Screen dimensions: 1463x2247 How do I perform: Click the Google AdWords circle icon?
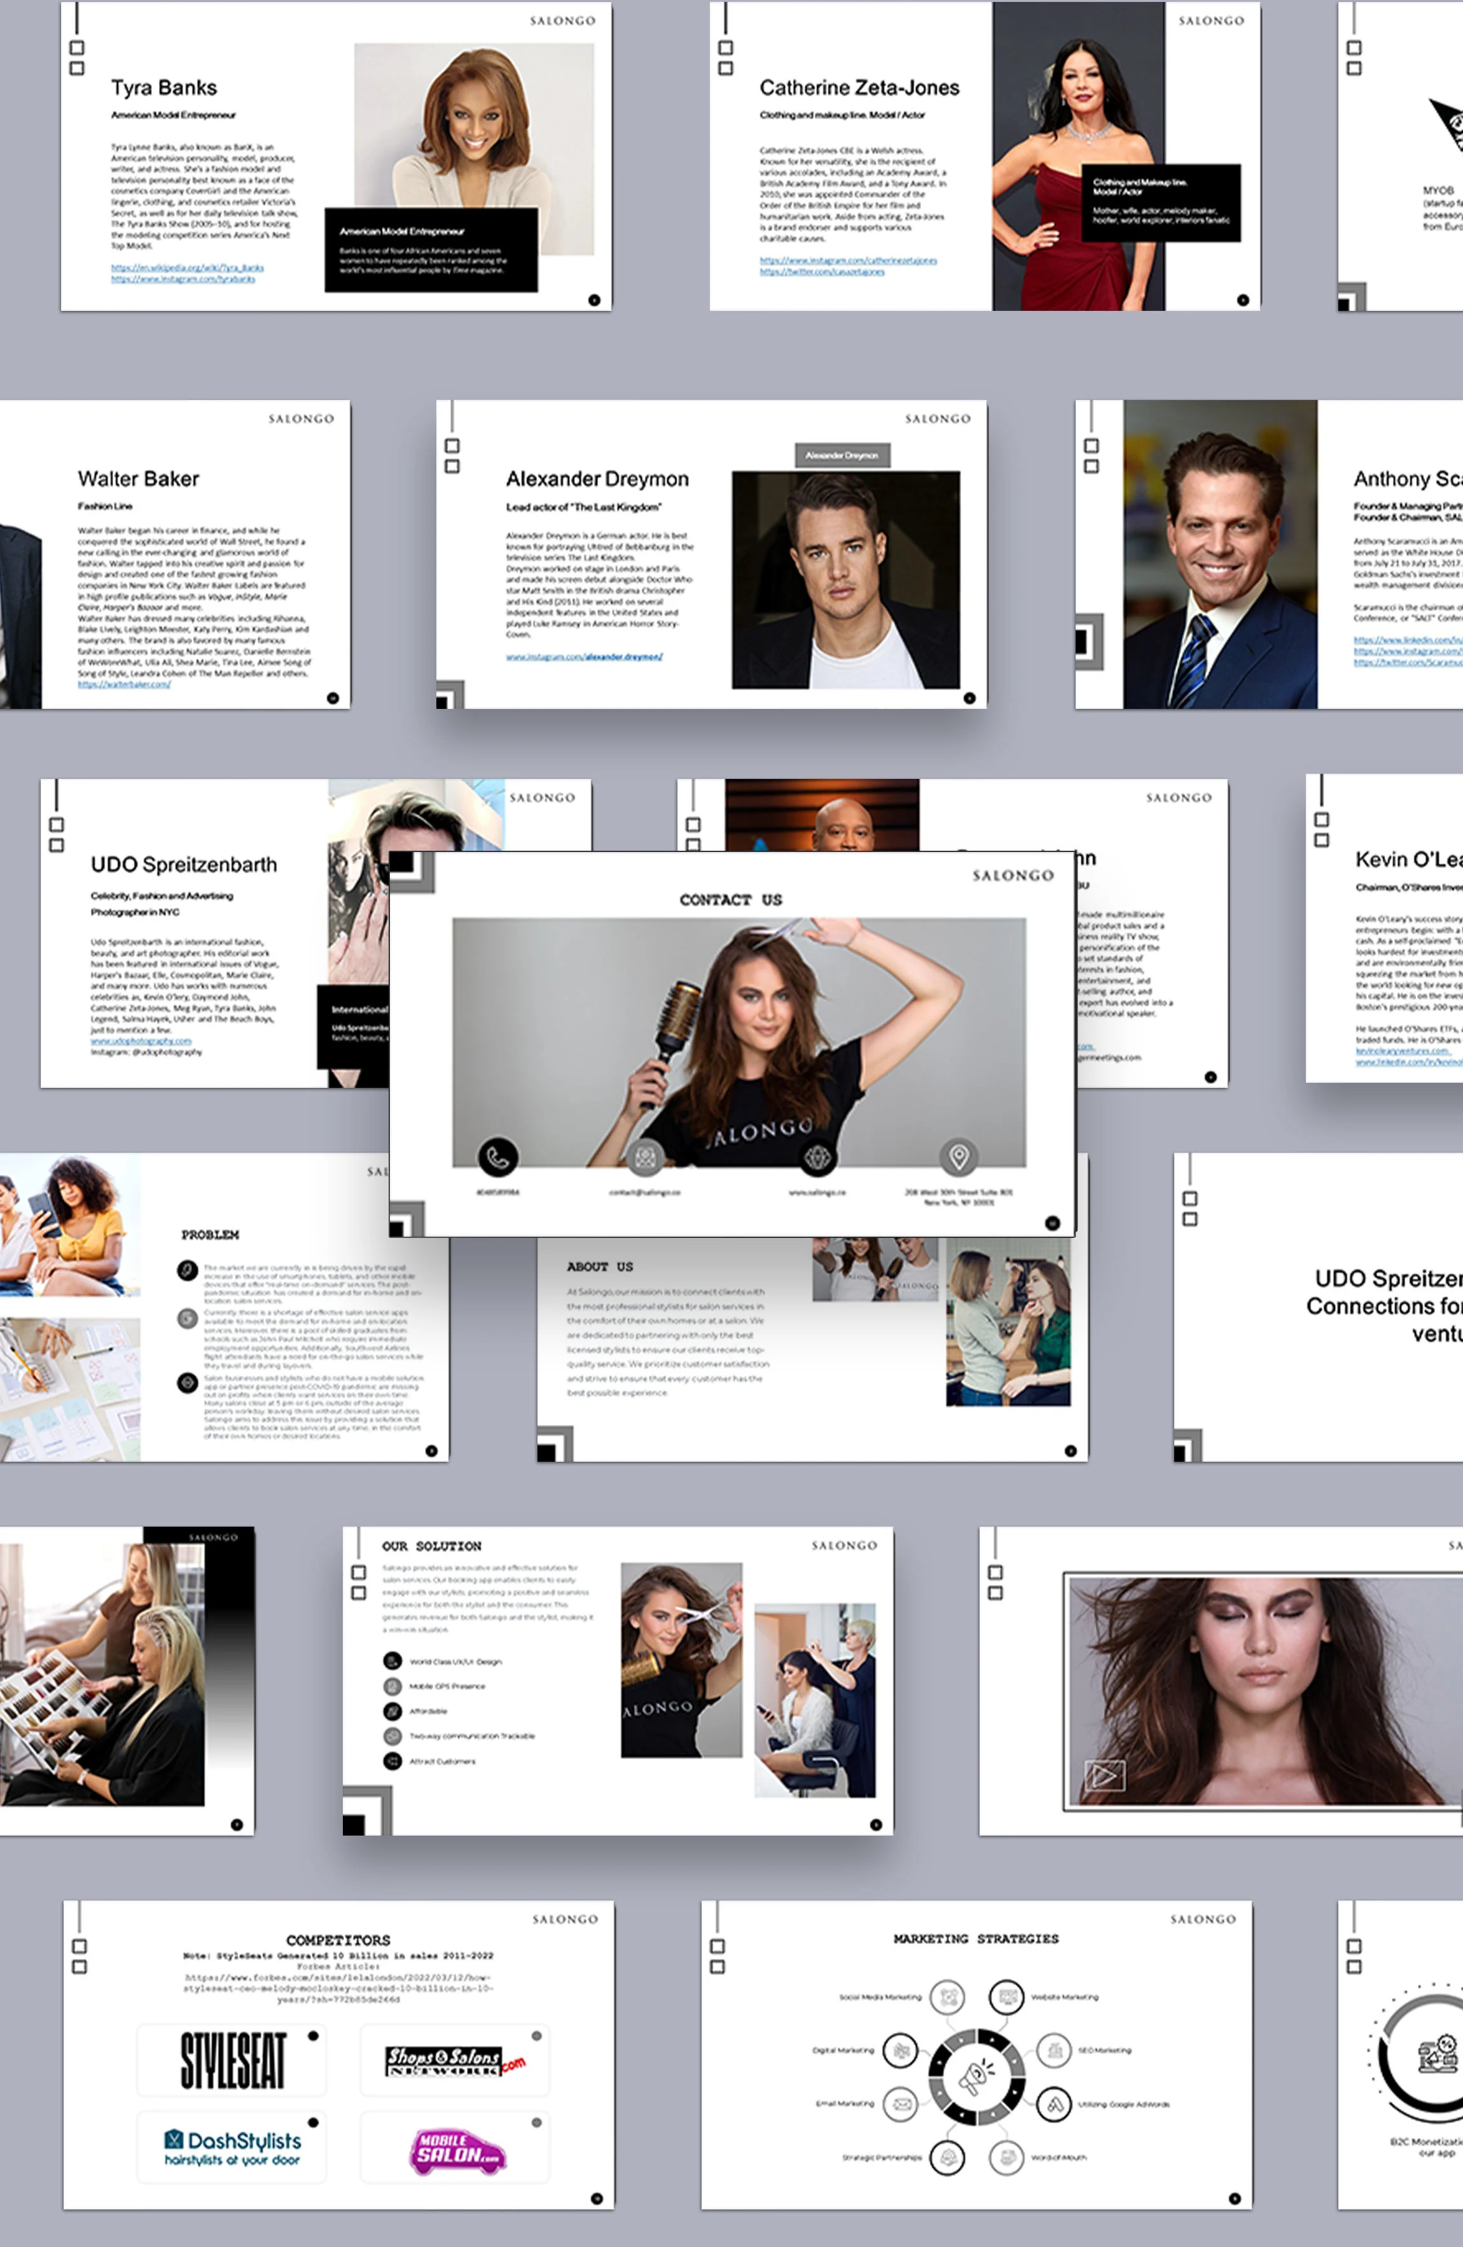tap(1054, 2103)
